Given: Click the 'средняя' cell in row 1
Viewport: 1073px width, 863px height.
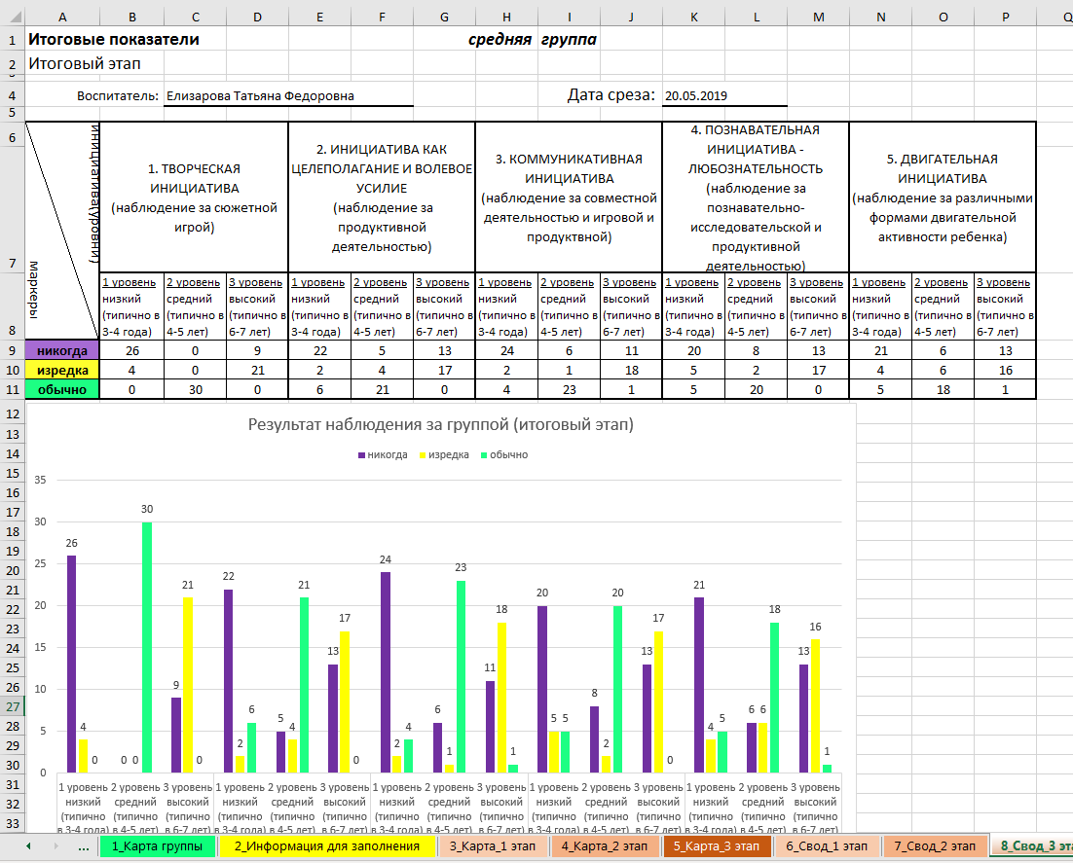Looking at the screenshot, I should [x=499, y=40].
